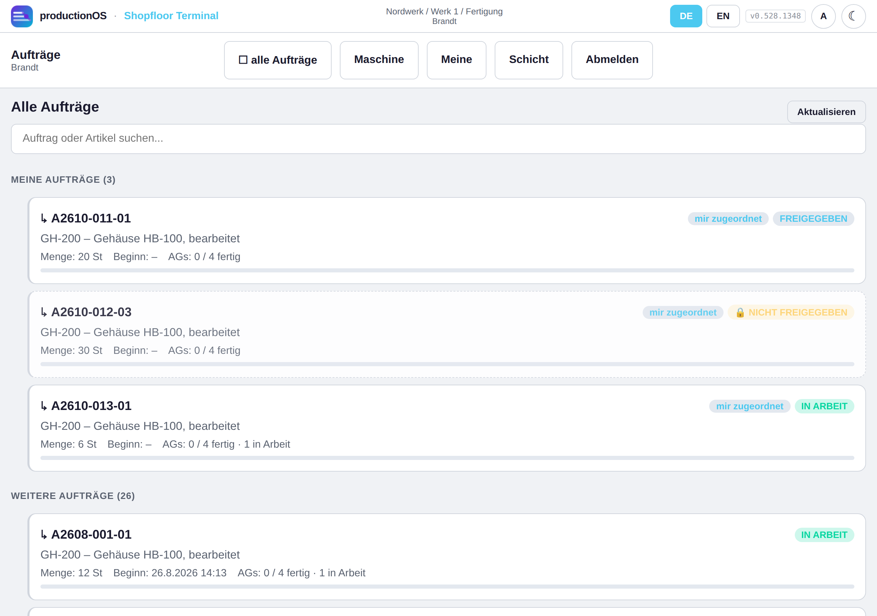Image resolution: width=877 pixels, height=616 pixels.
Task: Click sub-order arrow icon of A2610-013-01
Action: coord(44,406)
